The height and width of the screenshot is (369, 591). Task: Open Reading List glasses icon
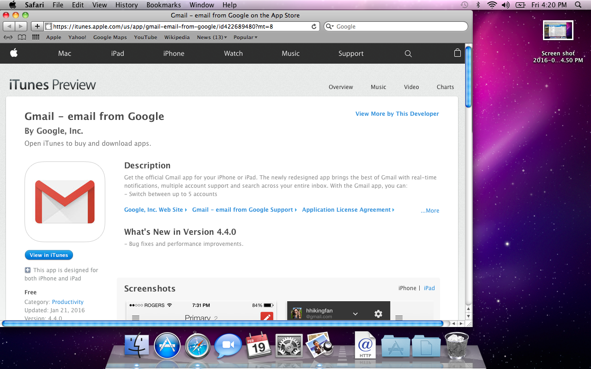click(x=8, y=37)
